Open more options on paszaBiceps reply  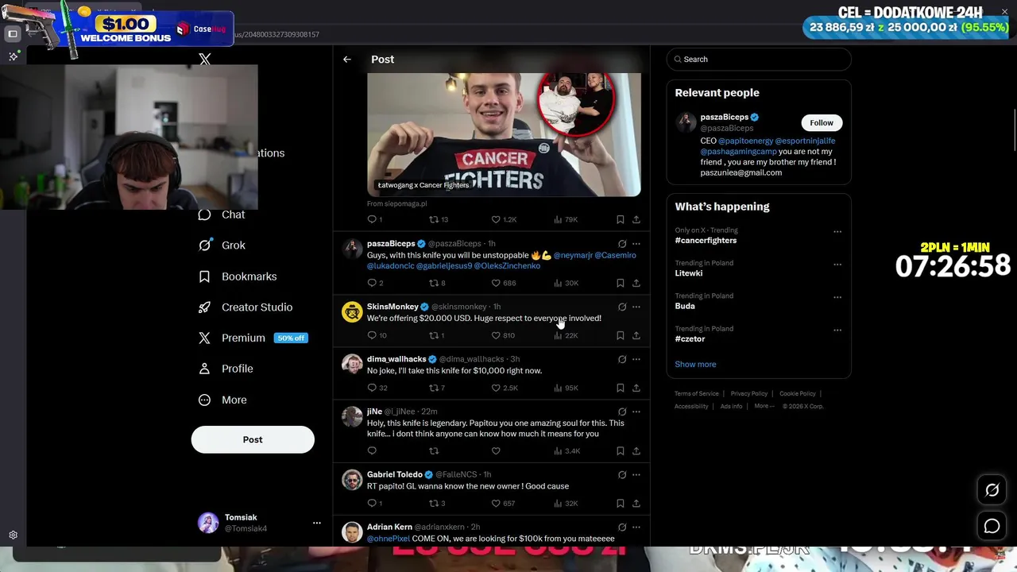pos(636,244)
